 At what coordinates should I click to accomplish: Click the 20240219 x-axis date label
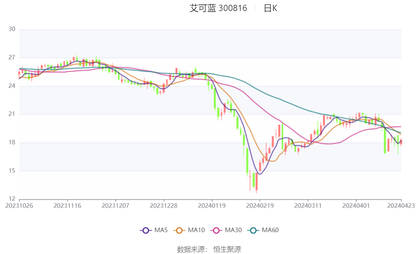259,206
